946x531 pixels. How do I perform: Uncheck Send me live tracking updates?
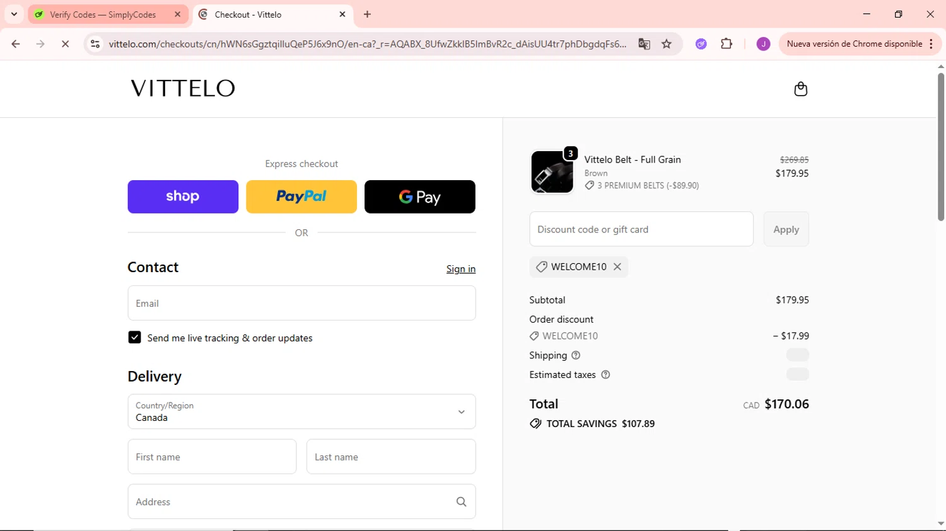click(x=134, y=338)
